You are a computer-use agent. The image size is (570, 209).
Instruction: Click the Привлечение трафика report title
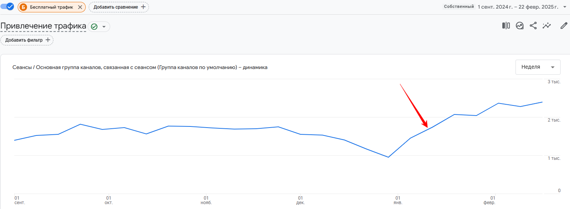(x=43, y=26)
